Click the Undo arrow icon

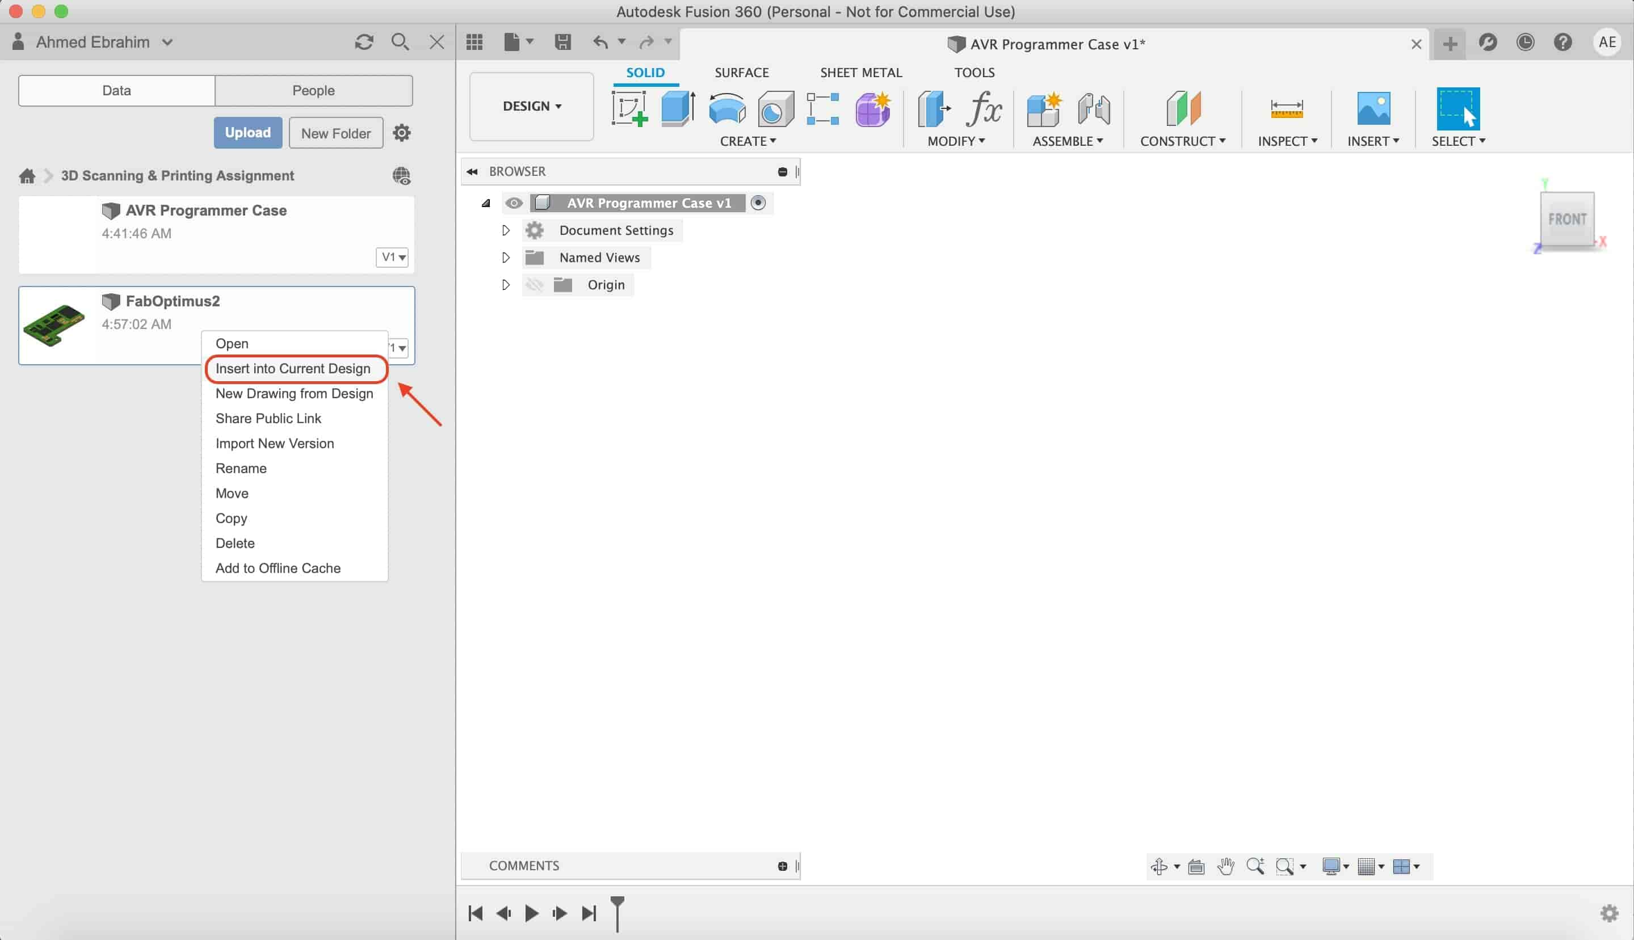point(600,43)
